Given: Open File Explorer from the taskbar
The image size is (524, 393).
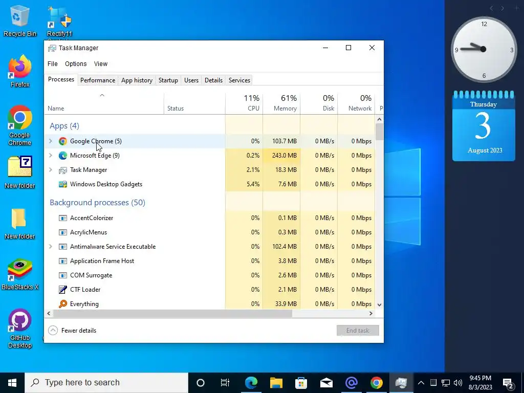Looking at the screenshot, I should pos(276,383).
